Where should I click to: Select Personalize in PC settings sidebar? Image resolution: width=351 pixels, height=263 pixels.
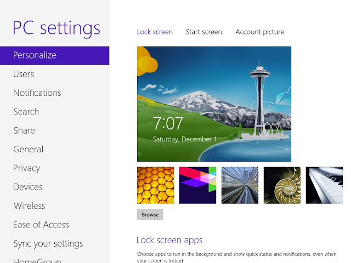pos(55,55)
